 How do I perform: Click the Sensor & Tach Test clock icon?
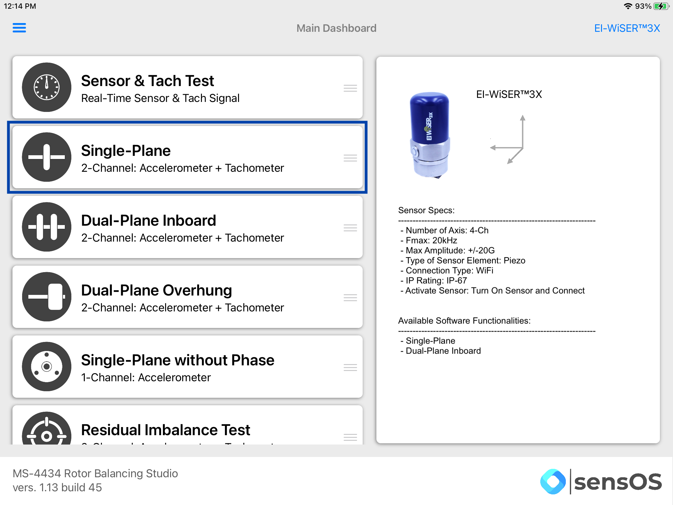[47, 87]
